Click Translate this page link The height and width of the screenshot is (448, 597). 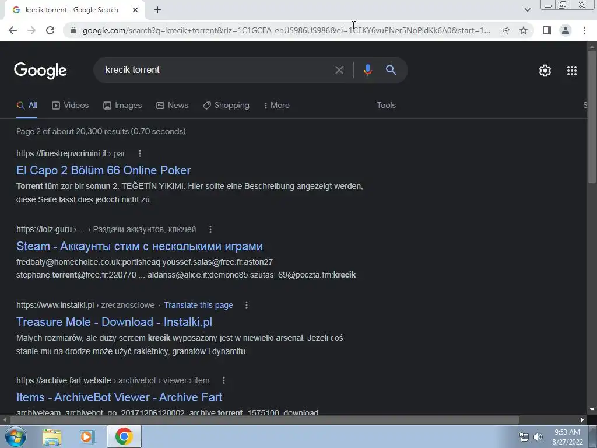tap(198, 305)
